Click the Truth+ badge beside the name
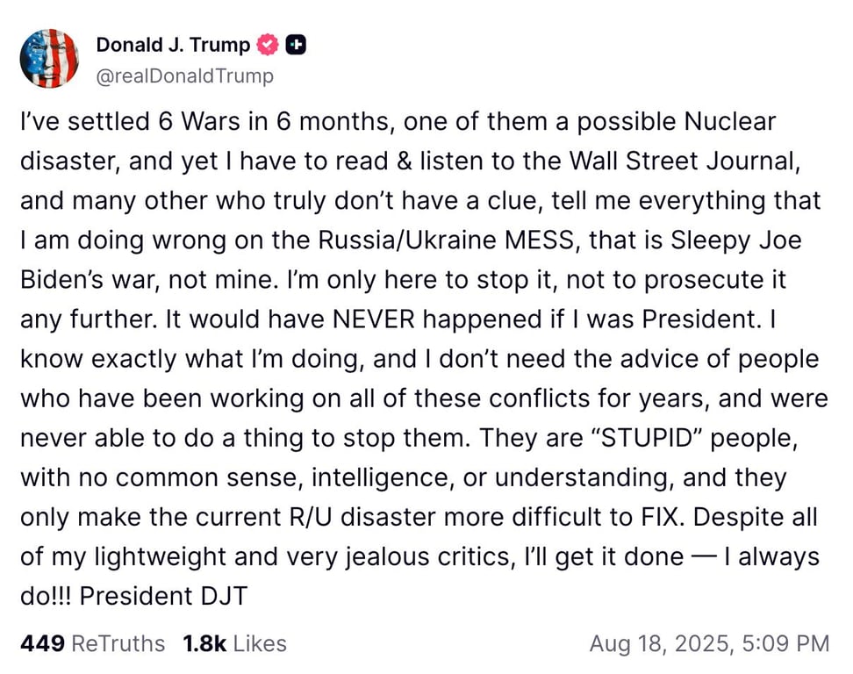 point(295,44)
